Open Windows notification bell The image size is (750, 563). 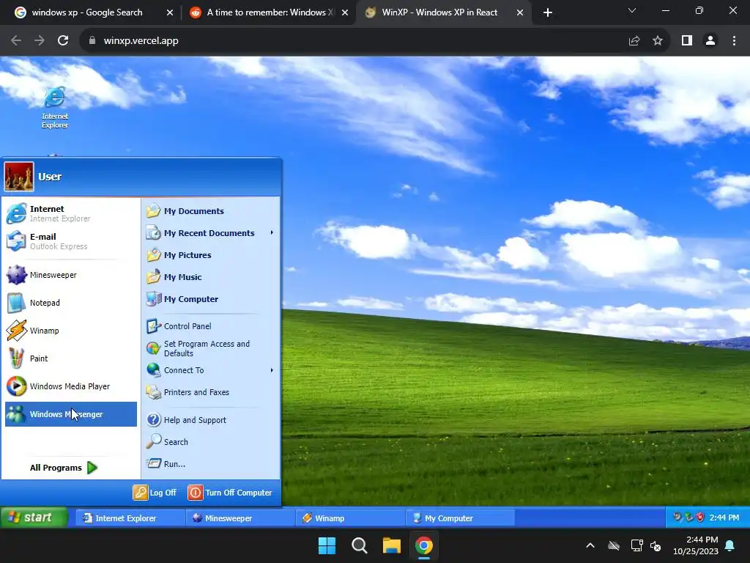[x=730, y=545]
